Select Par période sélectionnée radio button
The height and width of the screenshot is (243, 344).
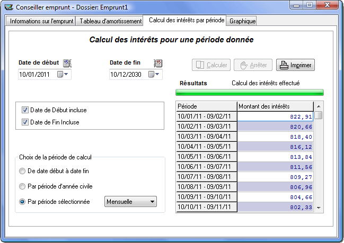(x=22, y=202)
